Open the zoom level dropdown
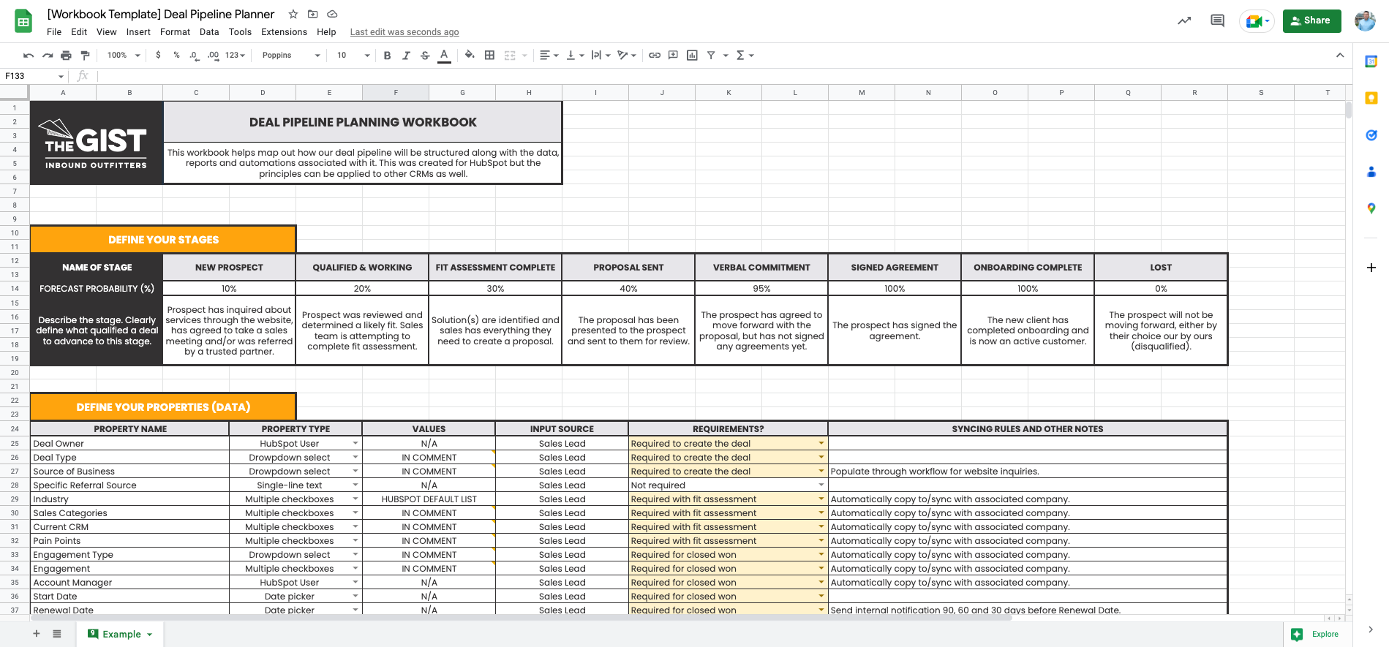The height and width of the screenshot is (647, 1389). pos(123,56)
